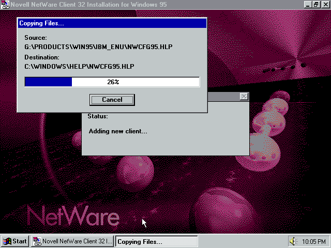The height and width of the screenshot is (248, 331).
Task: Click the 26% copy progress bar
Action: pyautogui.click(x=112, y=82)
